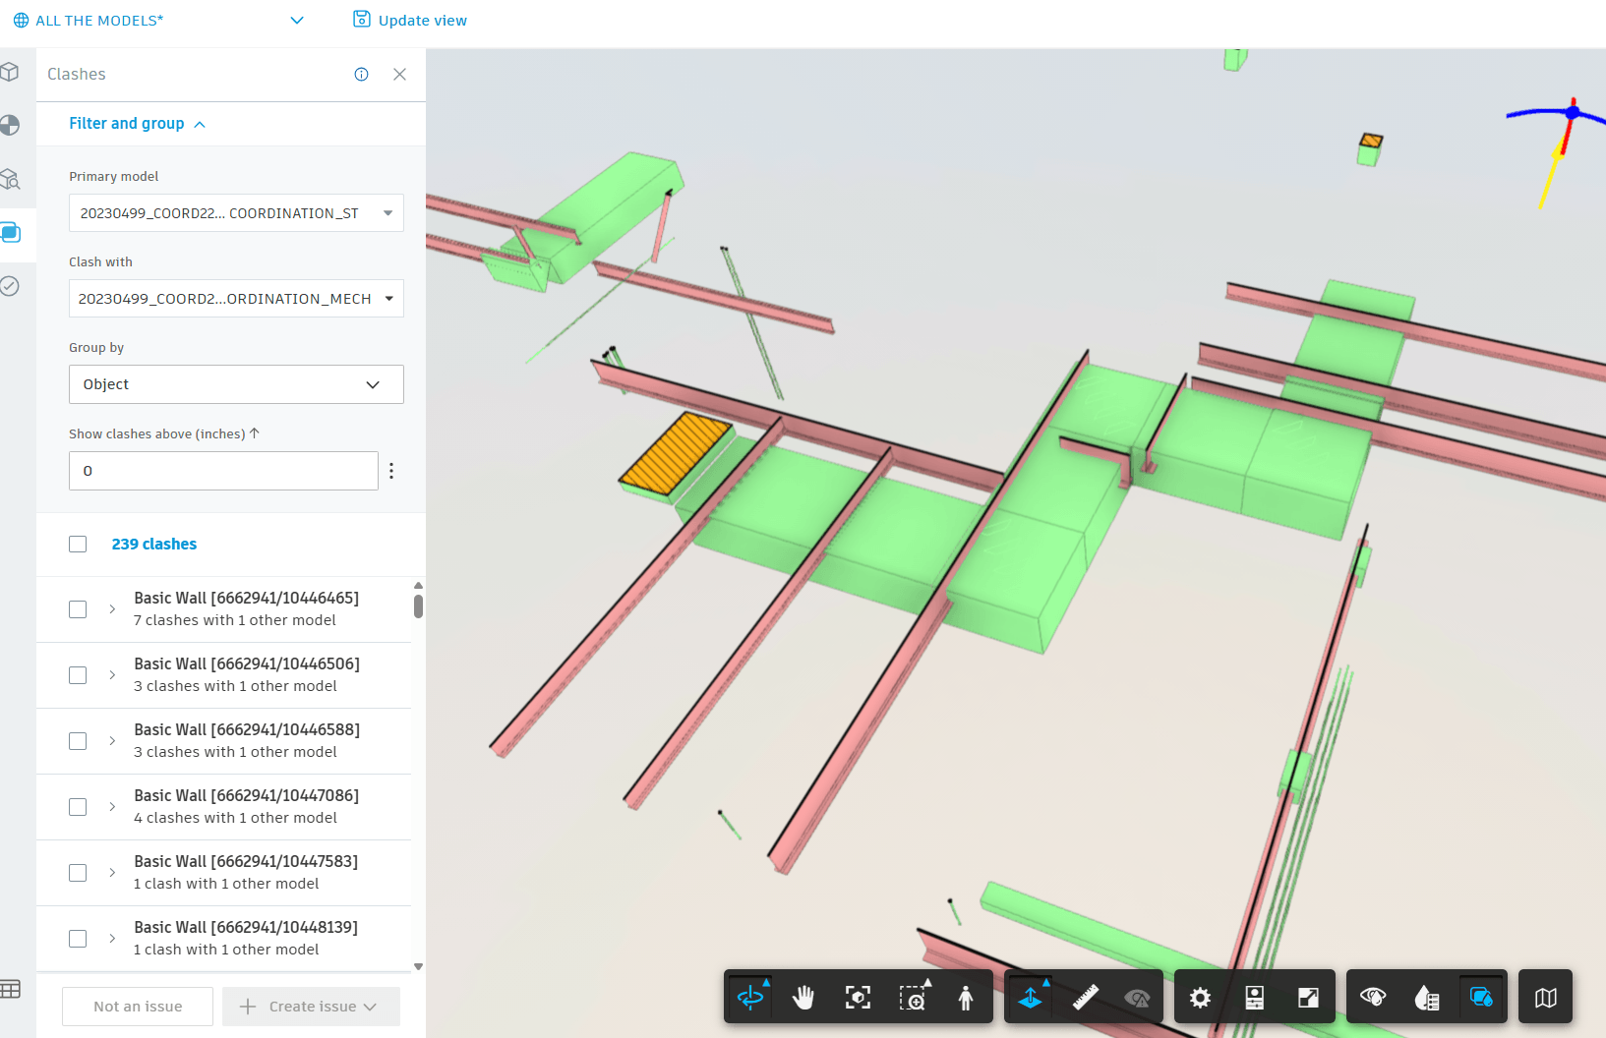1606x1038 pixels.
Task: Click the Update view button
Action: [410, 21]
